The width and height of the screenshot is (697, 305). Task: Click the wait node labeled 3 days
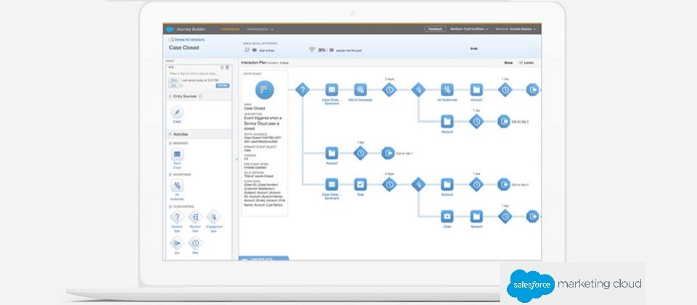point(389,184)
